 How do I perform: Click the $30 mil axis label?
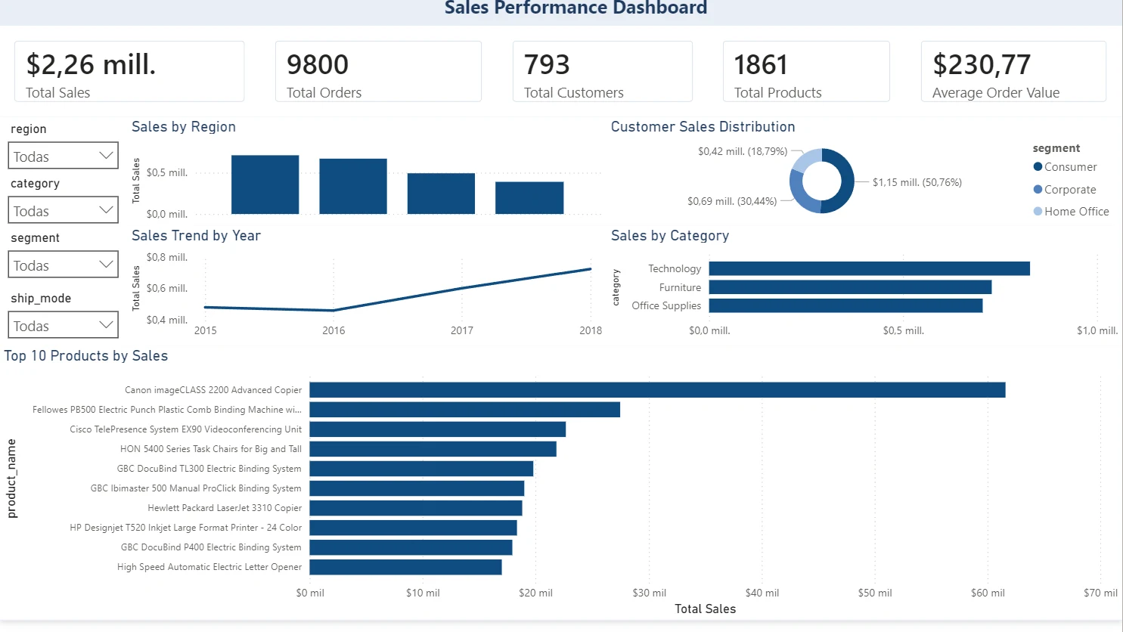[x=649, y=593]
